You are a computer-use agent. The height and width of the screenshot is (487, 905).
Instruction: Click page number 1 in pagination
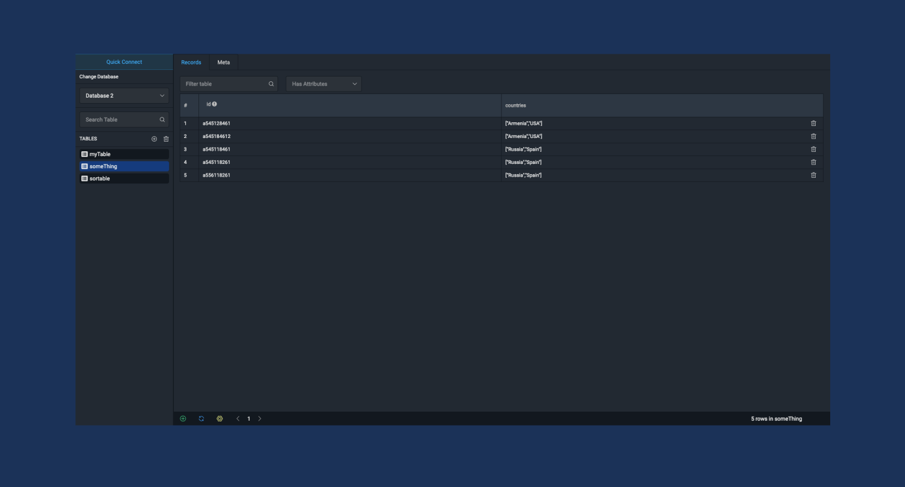(249, 418)
